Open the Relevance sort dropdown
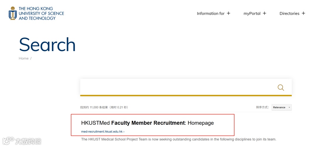Image resolution: width=317 pixels, height=147 pixels. [x=281, y=107]
